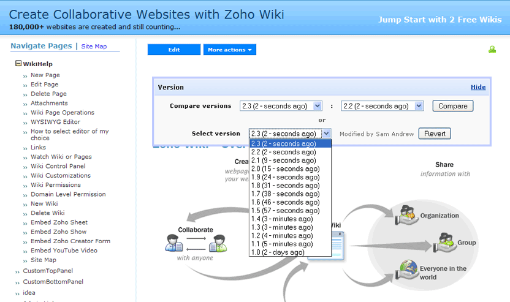The image size is (510, 302).
Task: Open Wiki Control Panel page
Action: tap(58, 167)
